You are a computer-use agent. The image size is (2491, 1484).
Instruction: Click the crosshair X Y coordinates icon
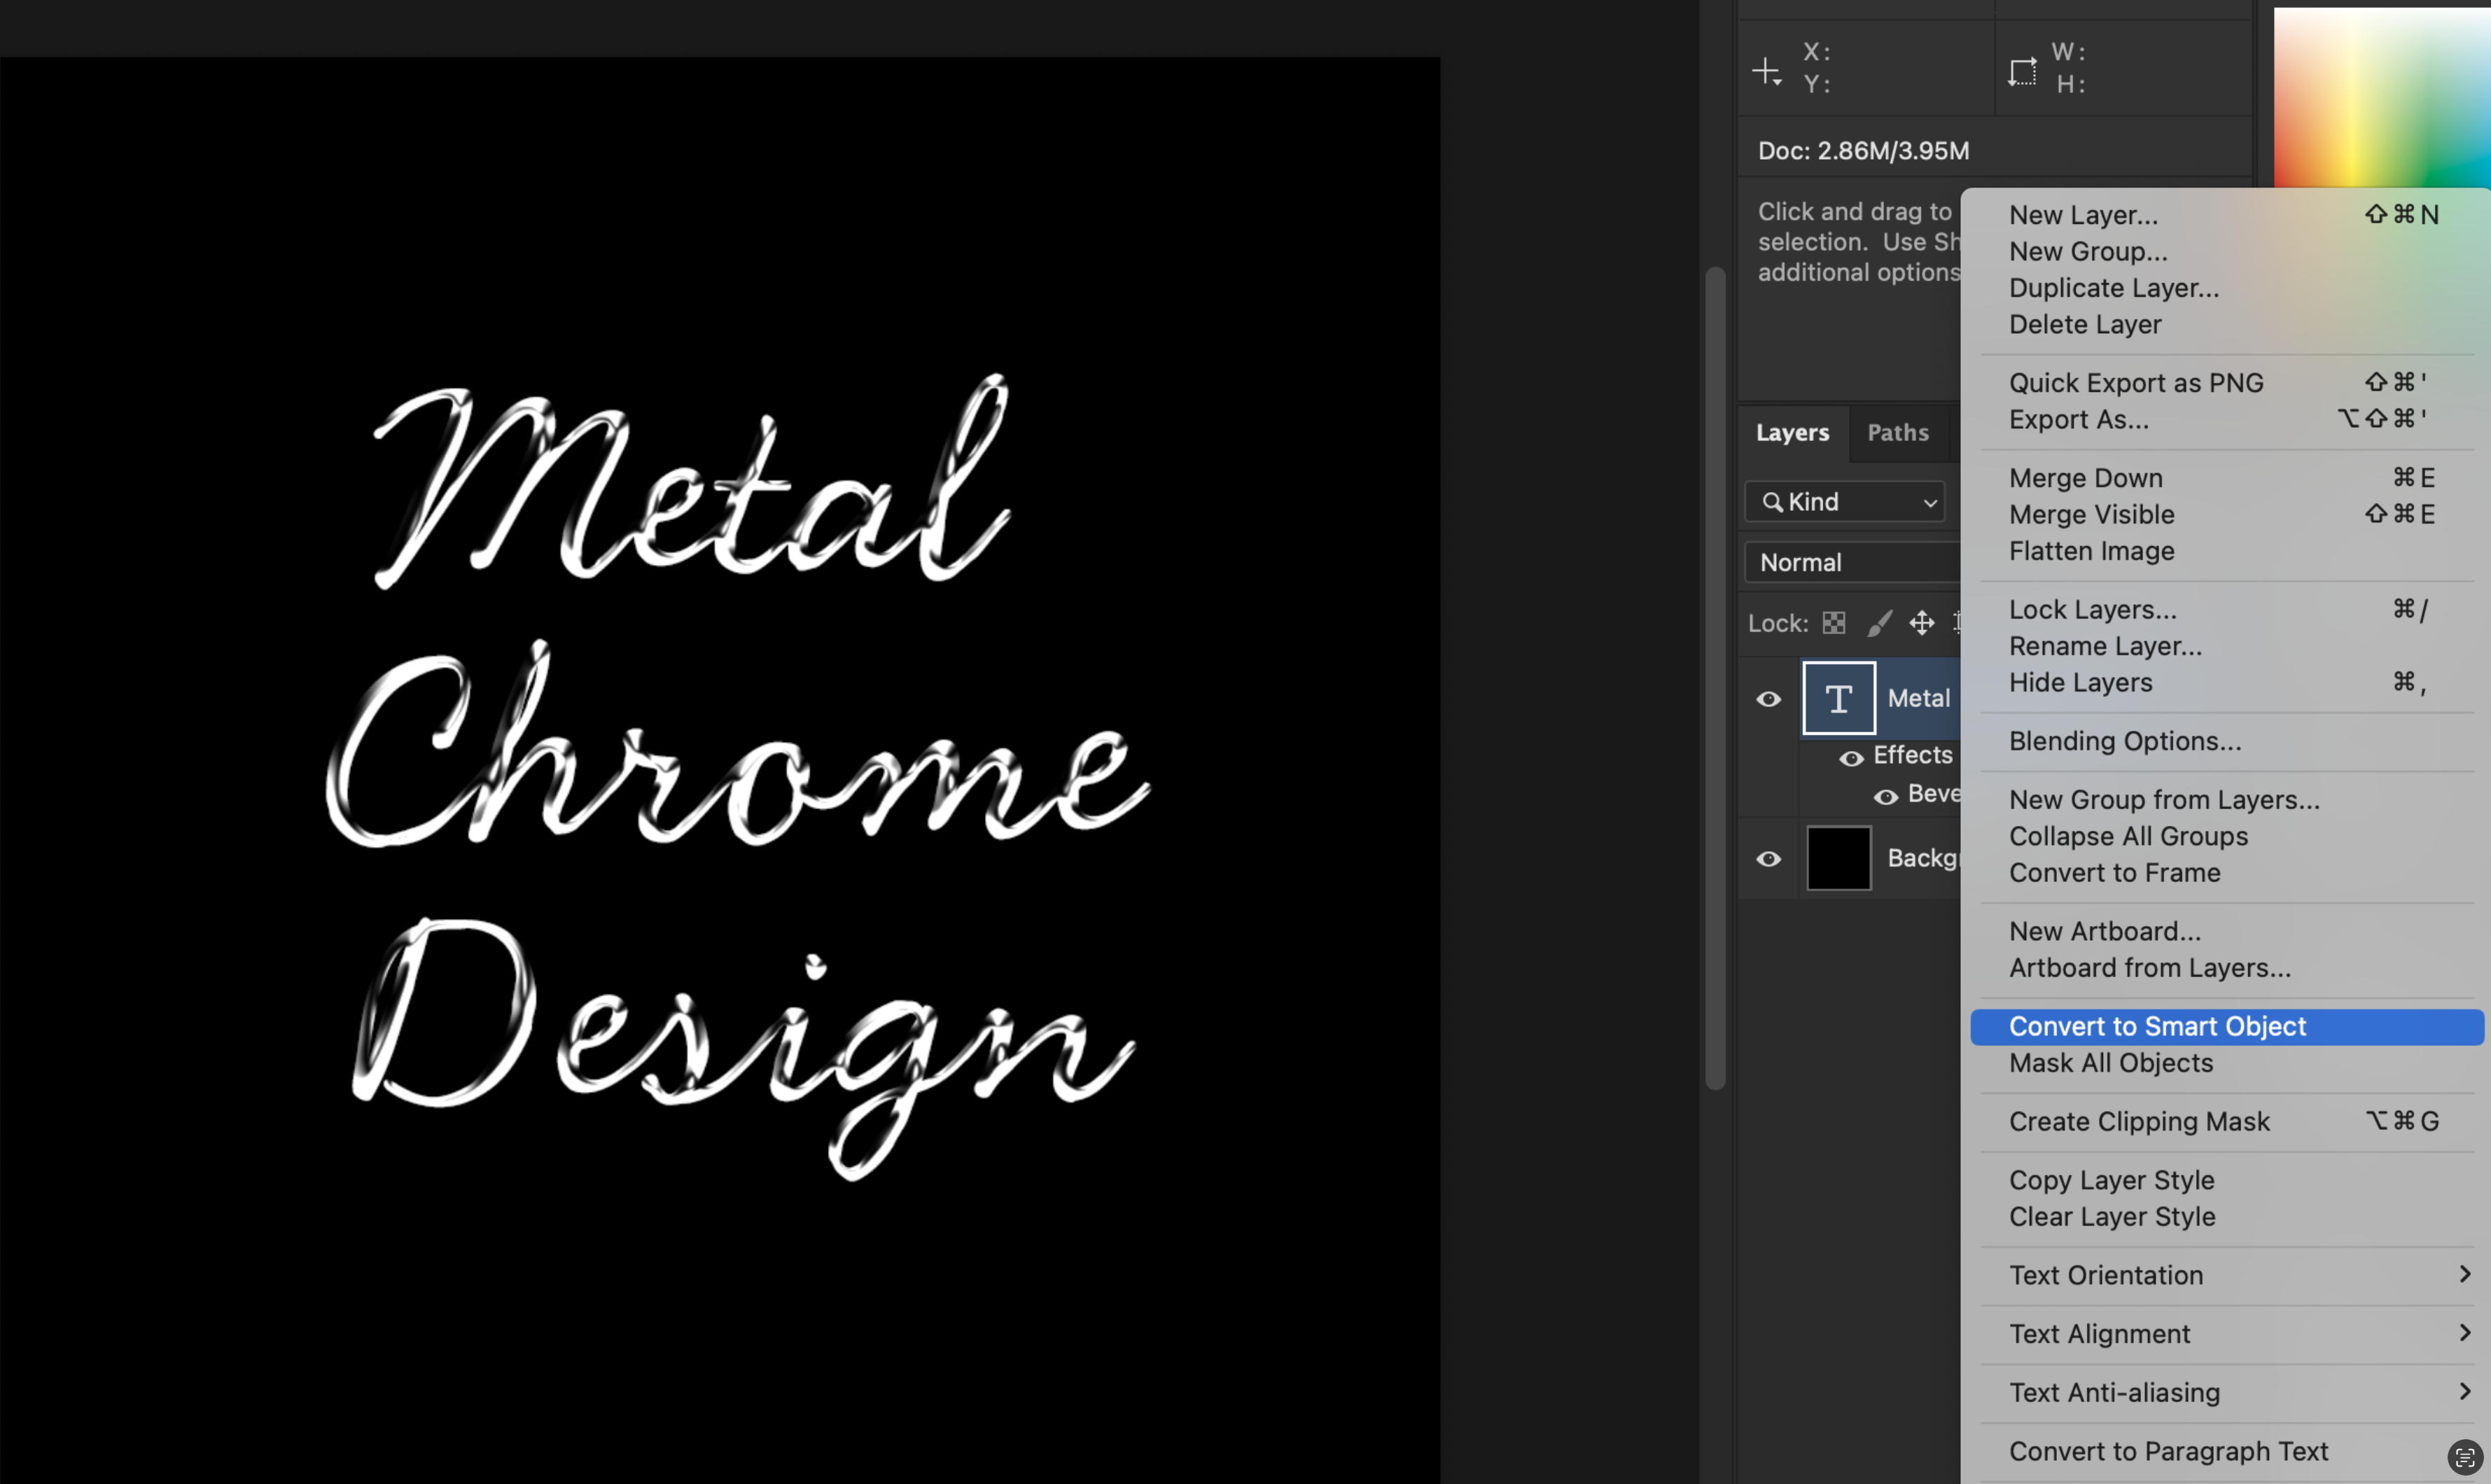pyautogui.click(x=1766, y=71)
